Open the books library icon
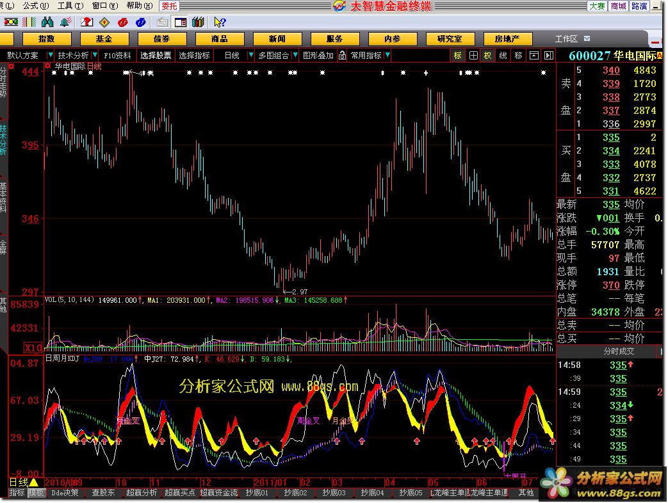668x503 pixels. pyautogui.click(x=198, y=22)
